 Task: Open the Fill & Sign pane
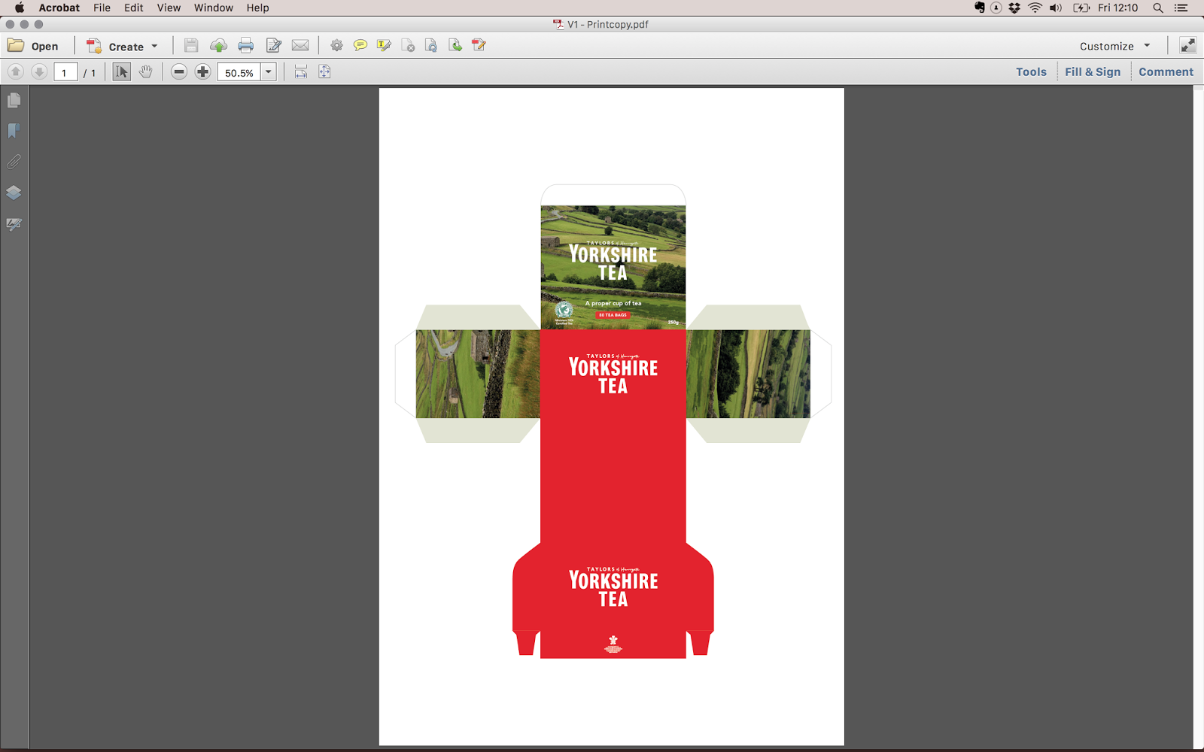pyautogui.click(x=1093, y=72)
